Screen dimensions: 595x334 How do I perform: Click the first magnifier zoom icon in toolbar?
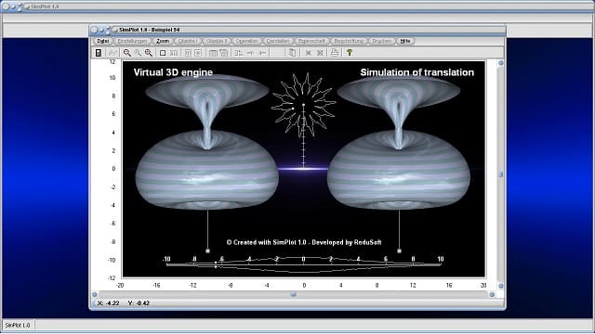[127, 53]
